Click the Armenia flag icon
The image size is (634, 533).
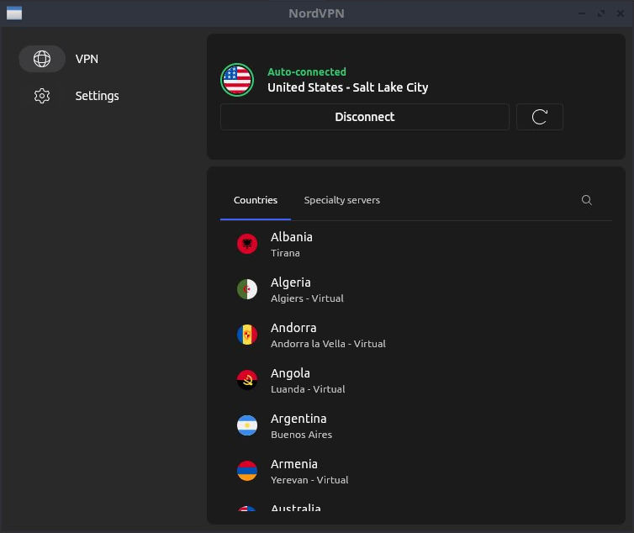(247, 471)
